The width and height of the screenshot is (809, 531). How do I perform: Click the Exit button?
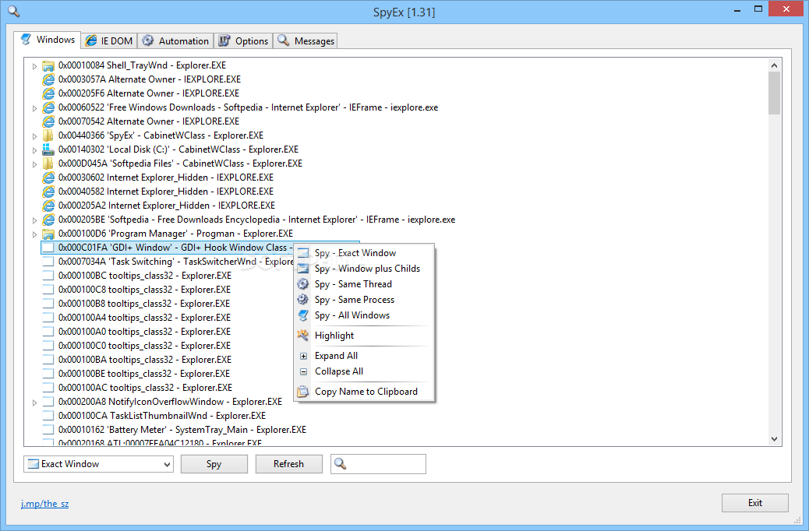(x=754, y=503)
